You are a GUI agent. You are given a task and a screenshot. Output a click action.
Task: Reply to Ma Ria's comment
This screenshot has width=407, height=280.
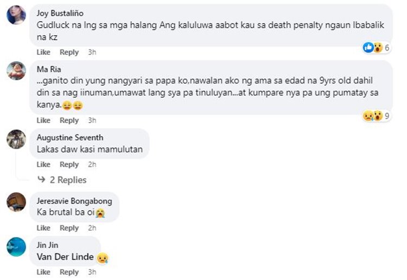click(x=69, y=120)
